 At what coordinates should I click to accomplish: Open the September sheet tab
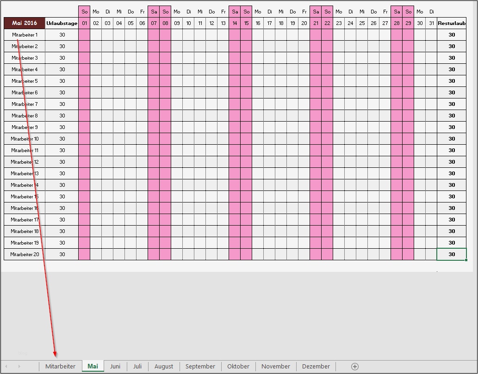pyautogui.click(x=200, y=366)
